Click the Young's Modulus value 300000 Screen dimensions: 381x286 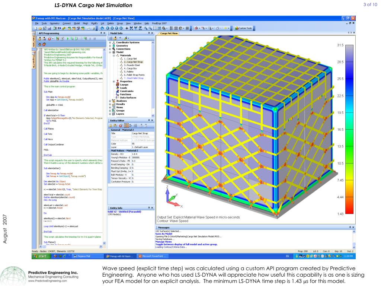pos(143,158)
